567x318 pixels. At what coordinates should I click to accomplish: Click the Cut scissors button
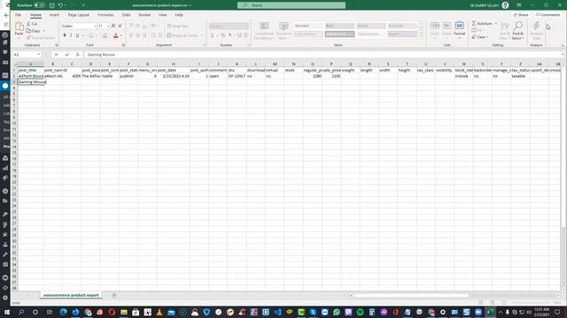click(32, 24)
